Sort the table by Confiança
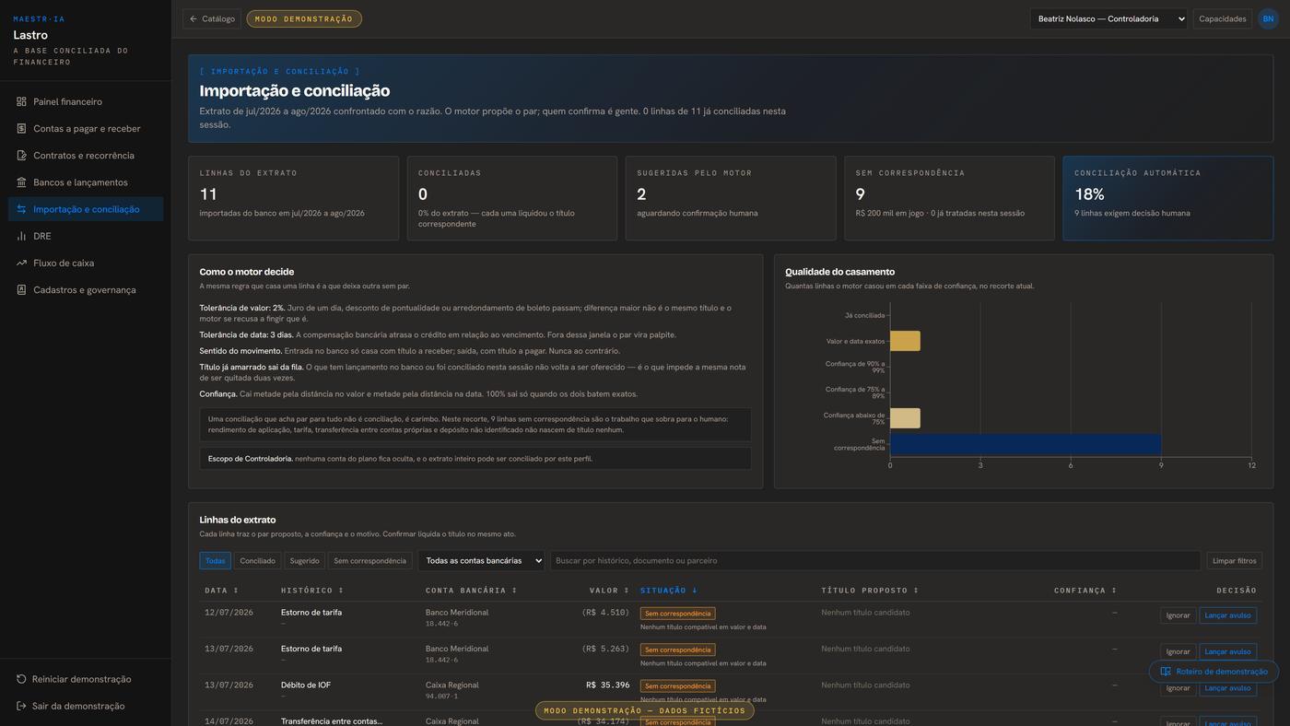The width and height of the screenshot is (1290, 726). (x=1085, y=591)
